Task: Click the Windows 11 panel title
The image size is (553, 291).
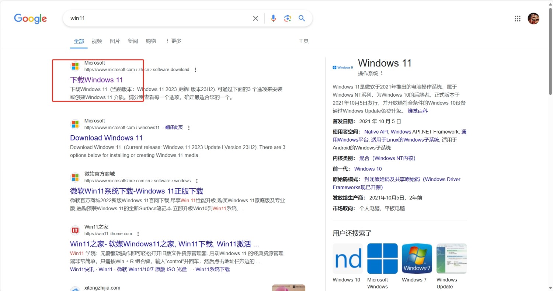Action: coord(385,63)
